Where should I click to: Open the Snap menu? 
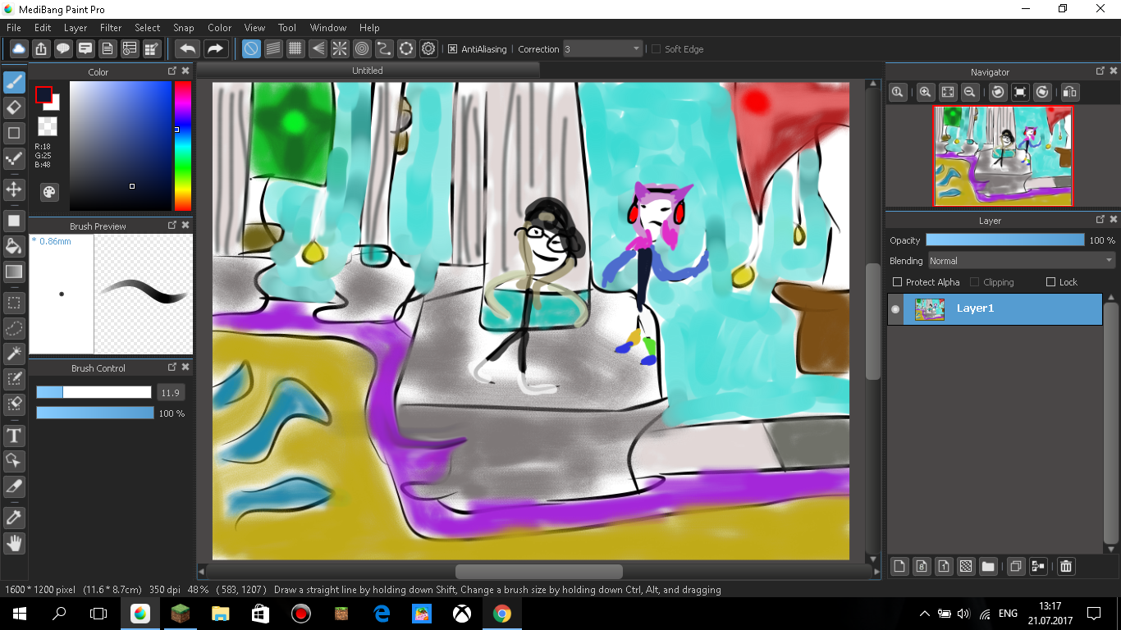(184, 27)
